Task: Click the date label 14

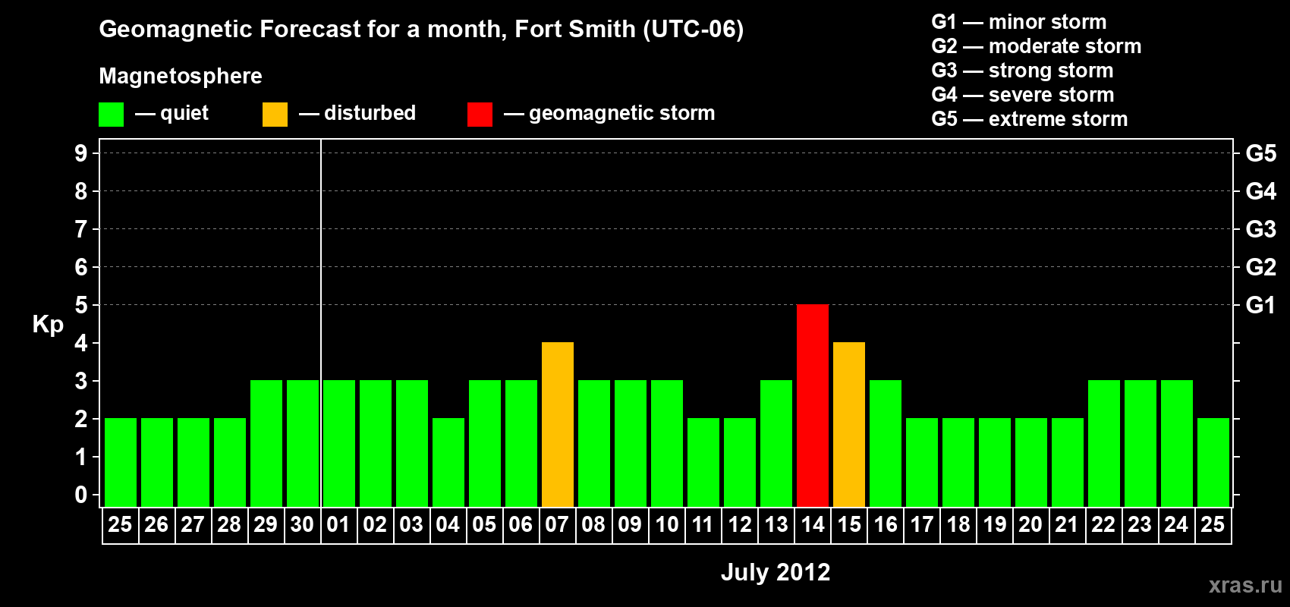Action: click(x=813, y=525)
